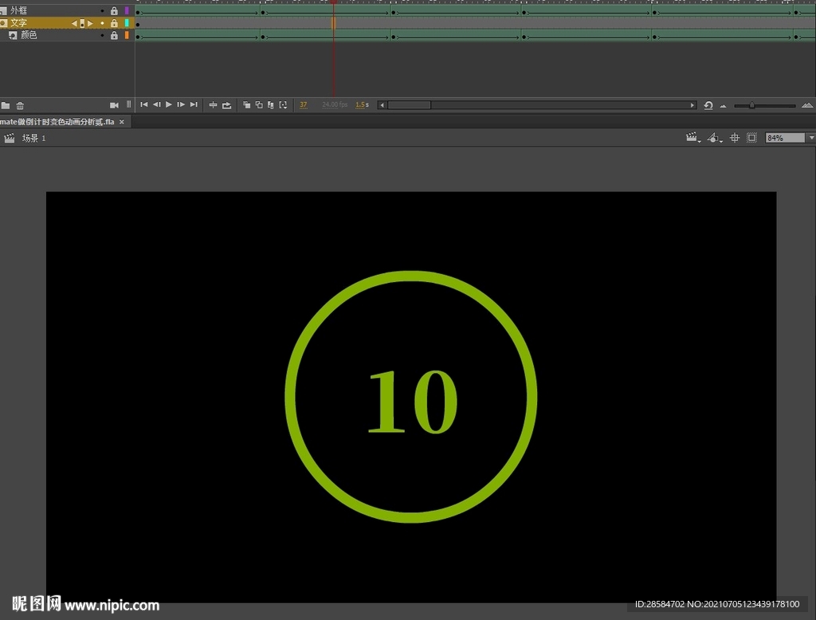Close the .fla document tab

point(122,122)
